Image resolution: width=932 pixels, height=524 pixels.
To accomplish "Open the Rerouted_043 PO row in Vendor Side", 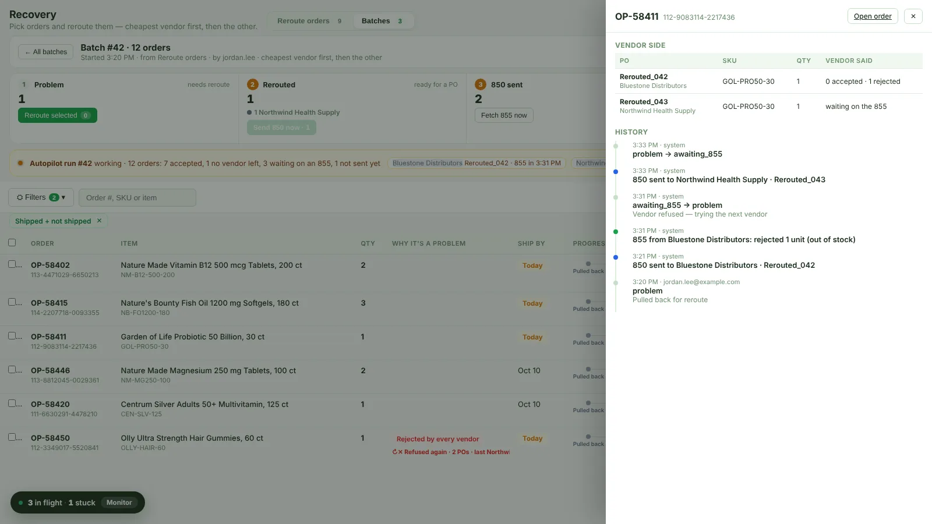I will 769,106.
